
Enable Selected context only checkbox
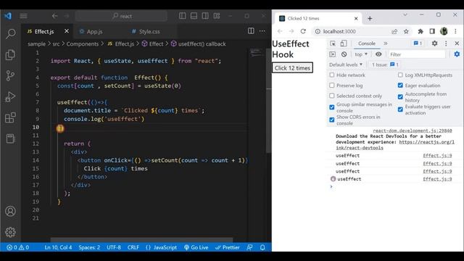click(332, 96)
